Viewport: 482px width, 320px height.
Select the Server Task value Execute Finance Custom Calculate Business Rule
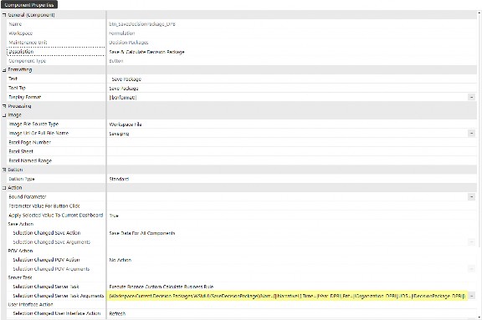tap(161, 287)
